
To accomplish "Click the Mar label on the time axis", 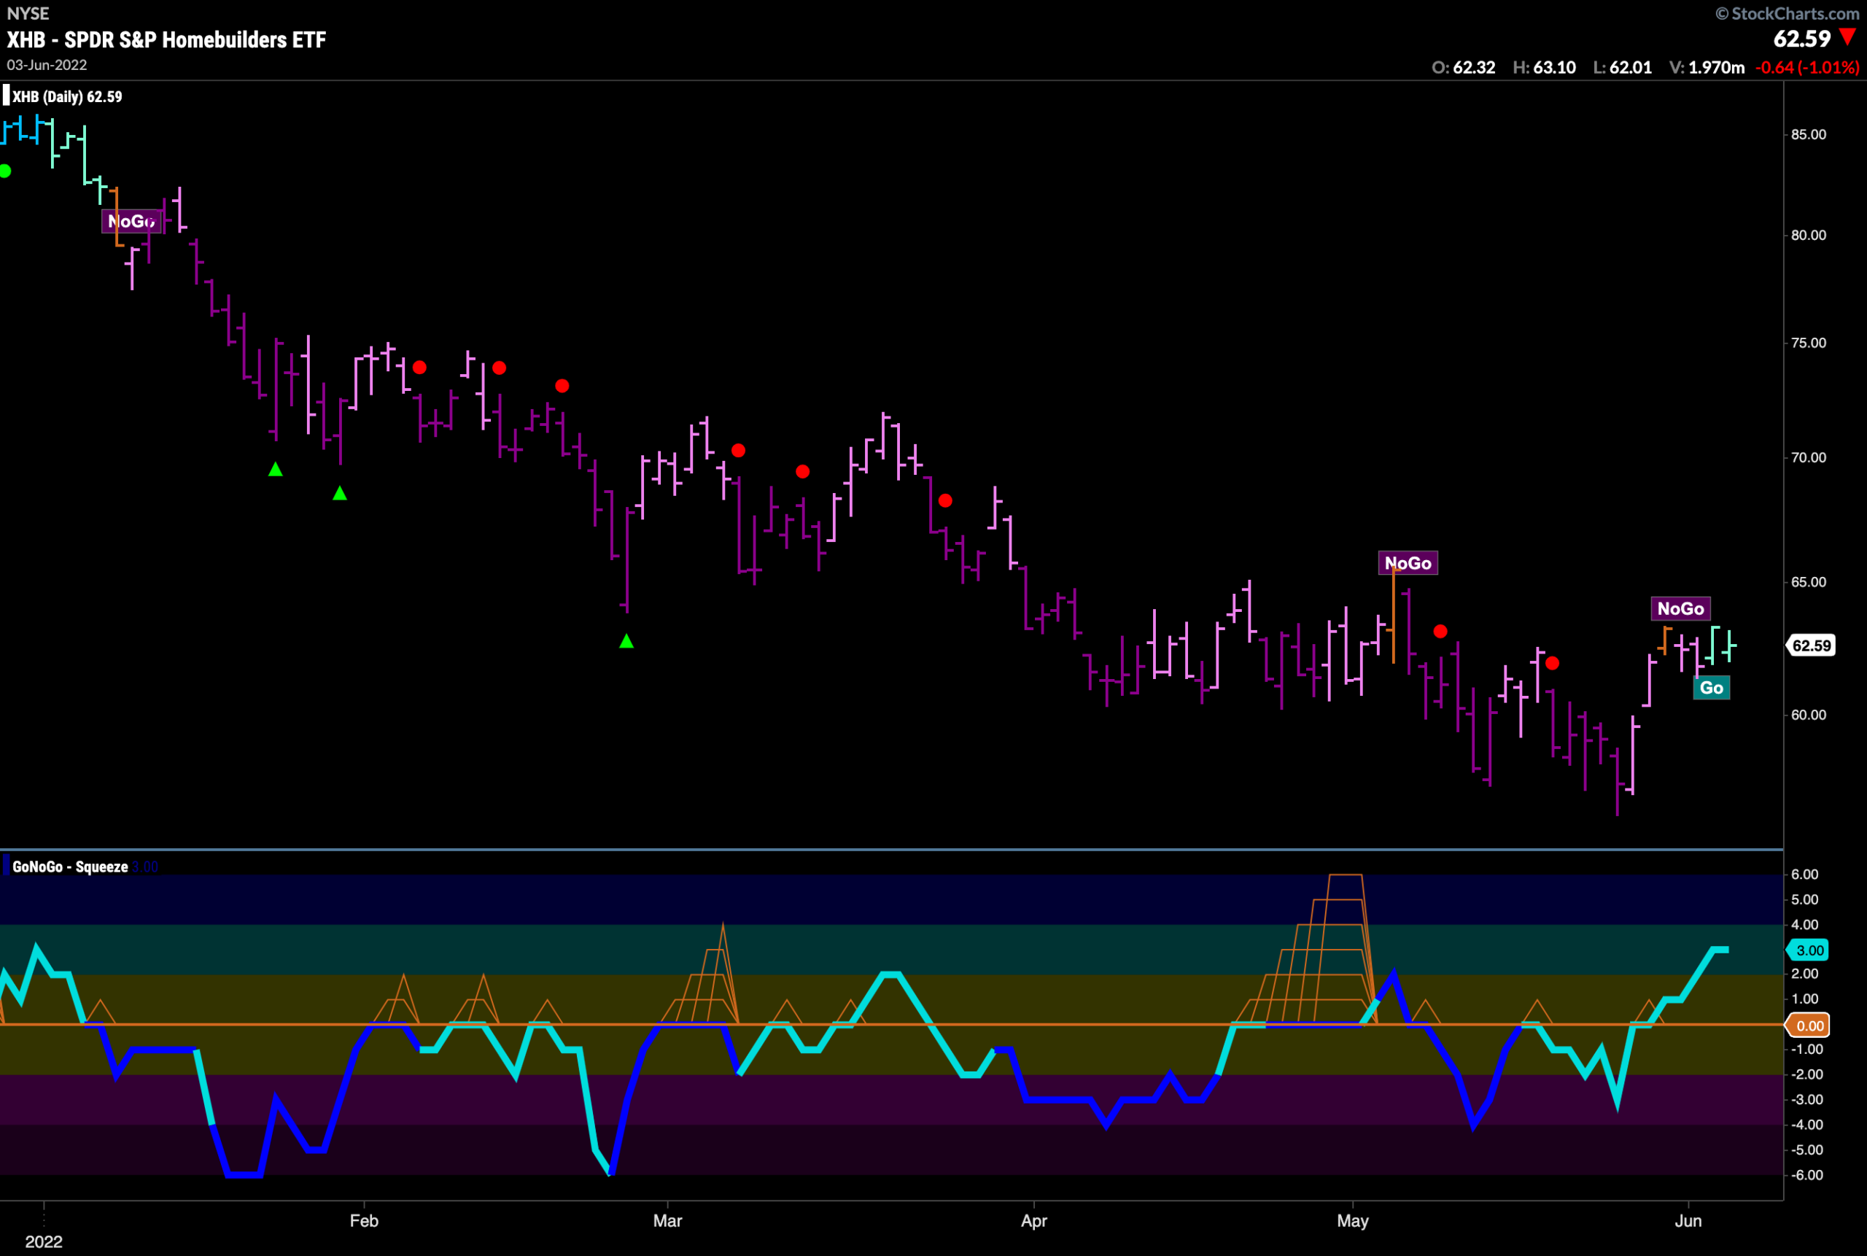I will click(667, 1221).
